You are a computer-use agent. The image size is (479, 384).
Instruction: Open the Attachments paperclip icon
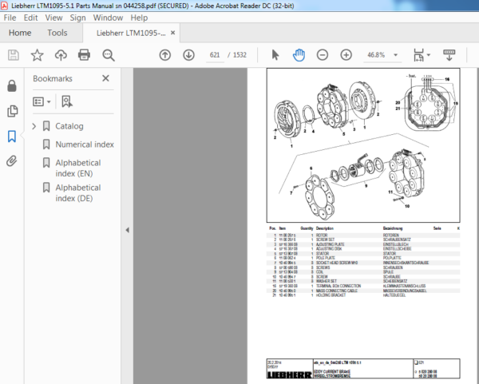point(12,161)
